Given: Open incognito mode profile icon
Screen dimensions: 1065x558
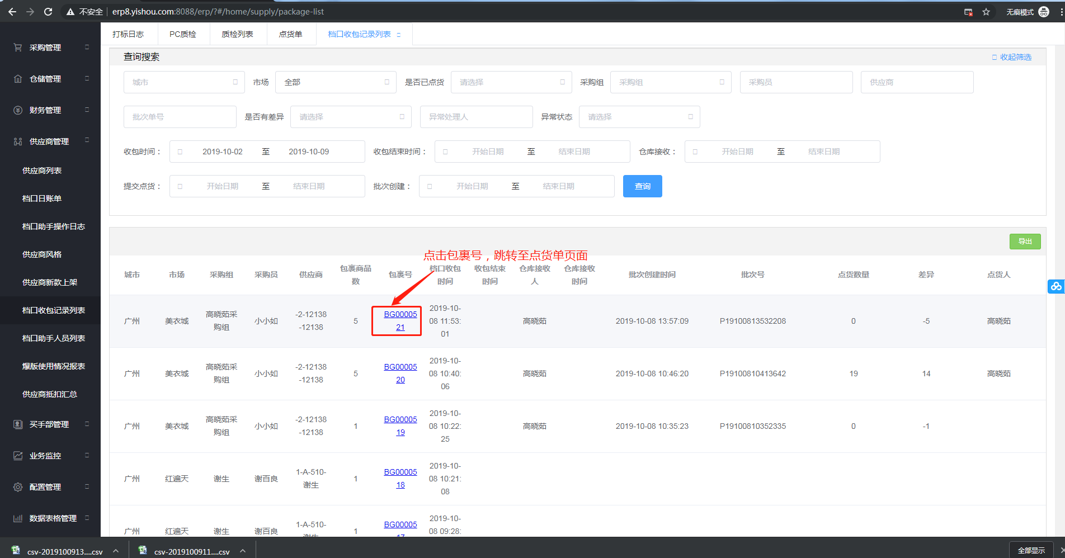Looking at the screenshot, I should (x=1044, y=12).
